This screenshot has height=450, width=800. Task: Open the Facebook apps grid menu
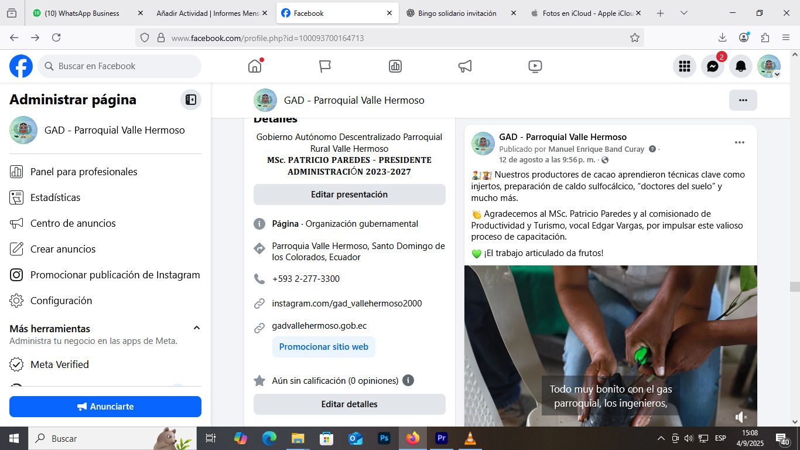pos(684,66)
